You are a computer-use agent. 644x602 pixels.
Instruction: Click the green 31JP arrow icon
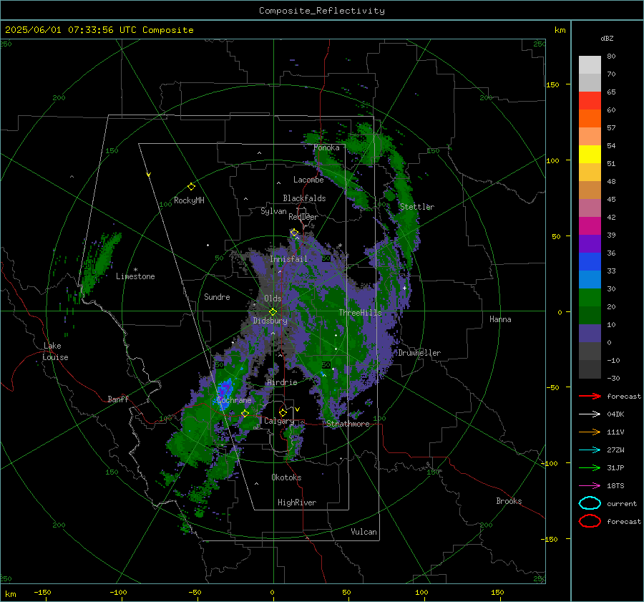coord(590,467)
